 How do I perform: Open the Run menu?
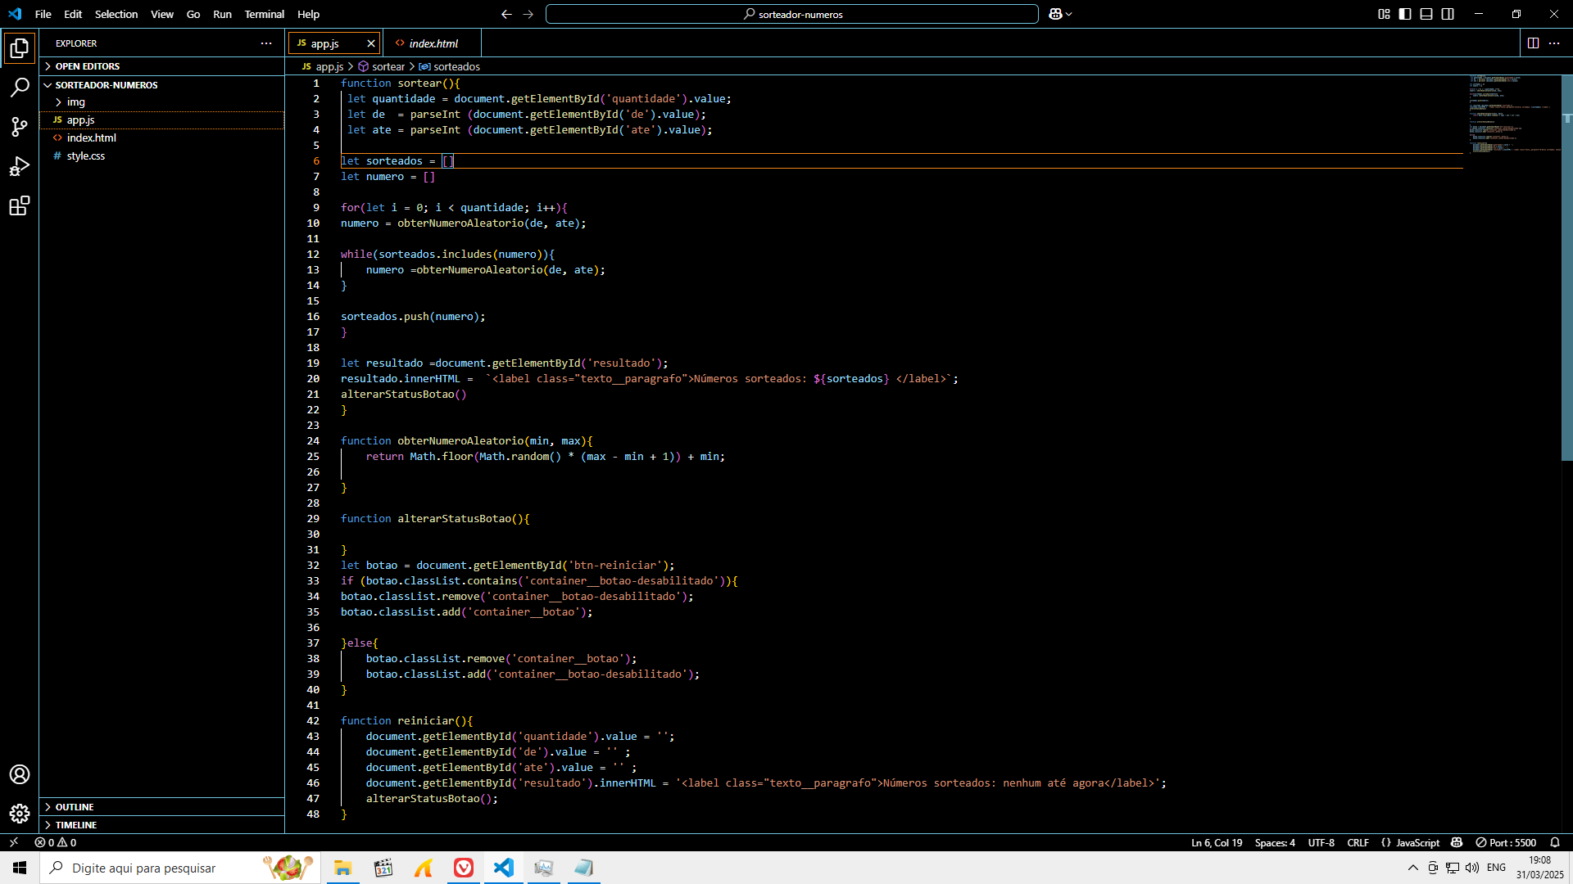coord(222,14)
